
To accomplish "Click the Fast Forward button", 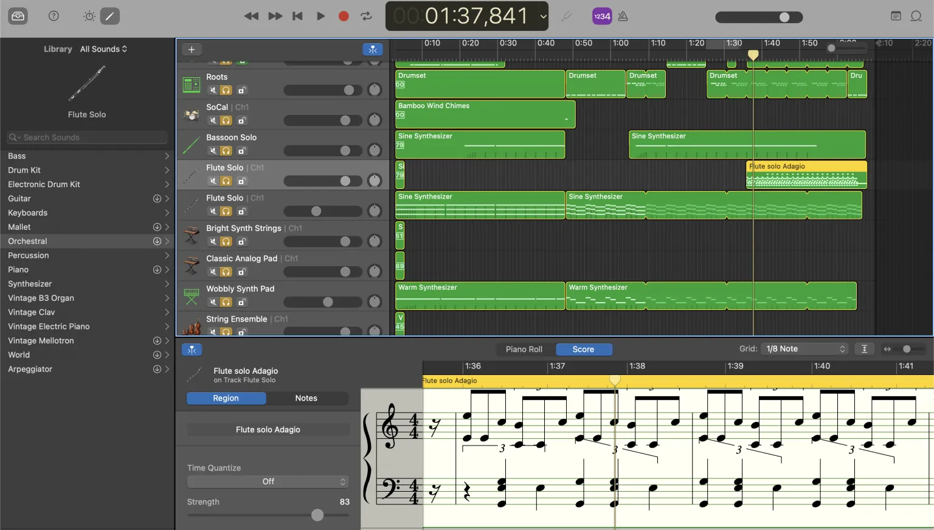I will click(x=275, y=16).
